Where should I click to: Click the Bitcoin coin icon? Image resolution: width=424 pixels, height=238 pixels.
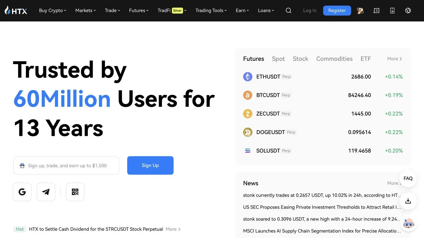(x=248, y=95)
